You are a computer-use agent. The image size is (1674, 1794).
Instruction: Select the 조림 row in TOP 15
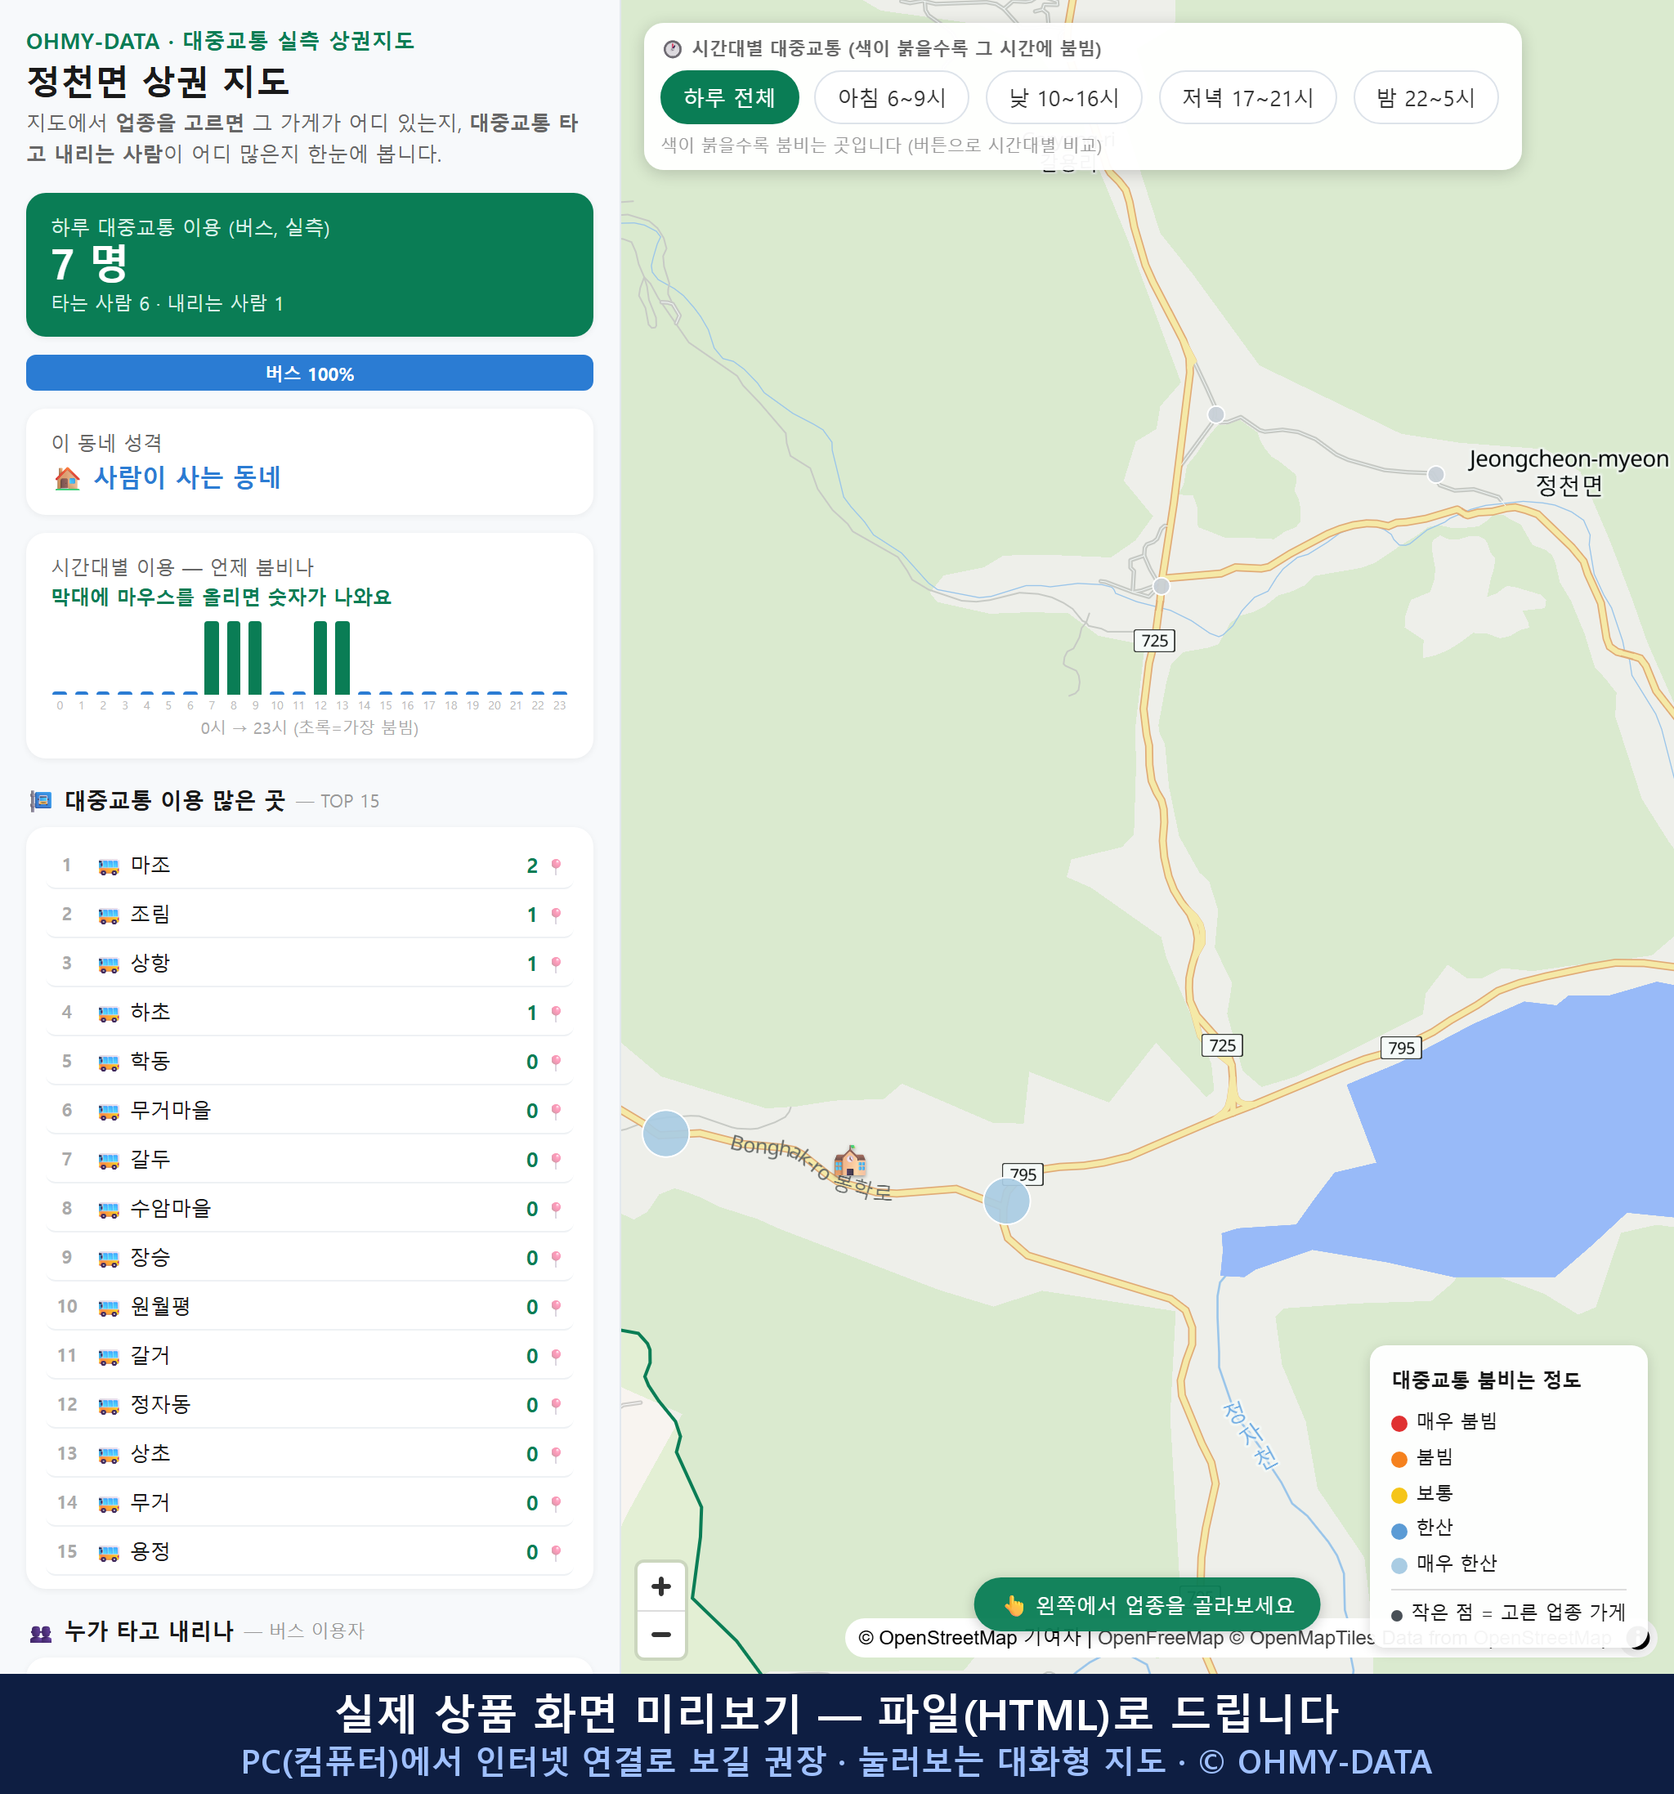tap(309, 914)
